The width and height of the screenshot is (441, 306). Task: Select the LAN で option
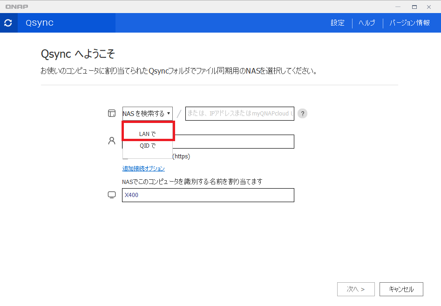coord(148,134)
